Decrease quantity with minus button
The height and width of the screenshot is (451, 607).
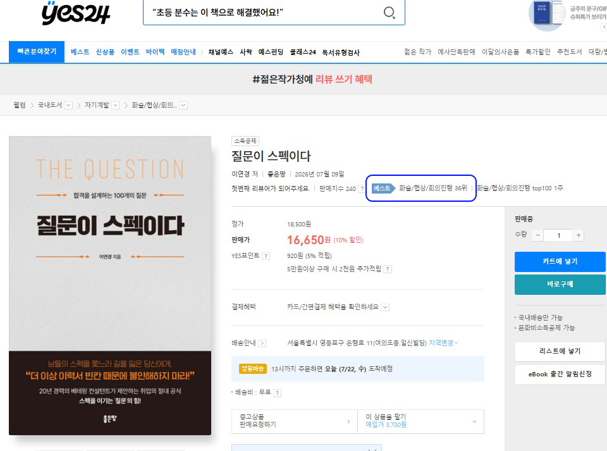pos(537,235)
